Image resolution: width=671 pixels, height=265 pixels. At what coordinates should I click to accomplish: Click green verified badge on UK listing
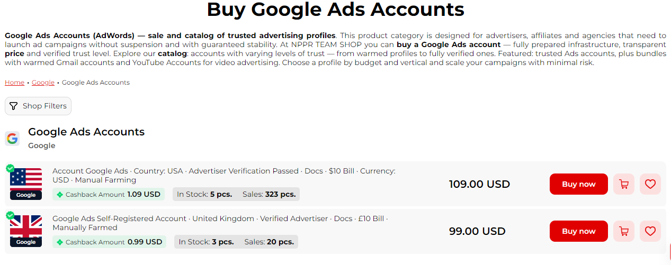click(x=10, y=215)
